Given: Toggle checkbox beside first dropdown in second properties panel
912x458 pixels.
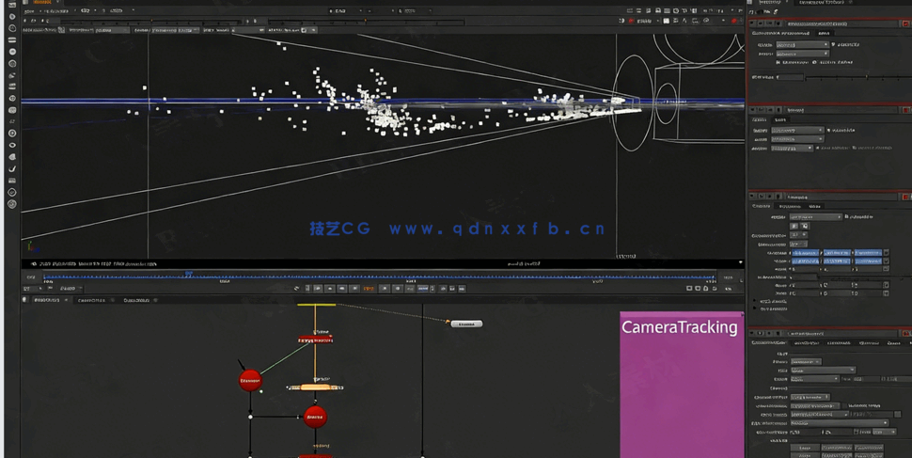Looking at the screenshot, I should coord(827,131).
